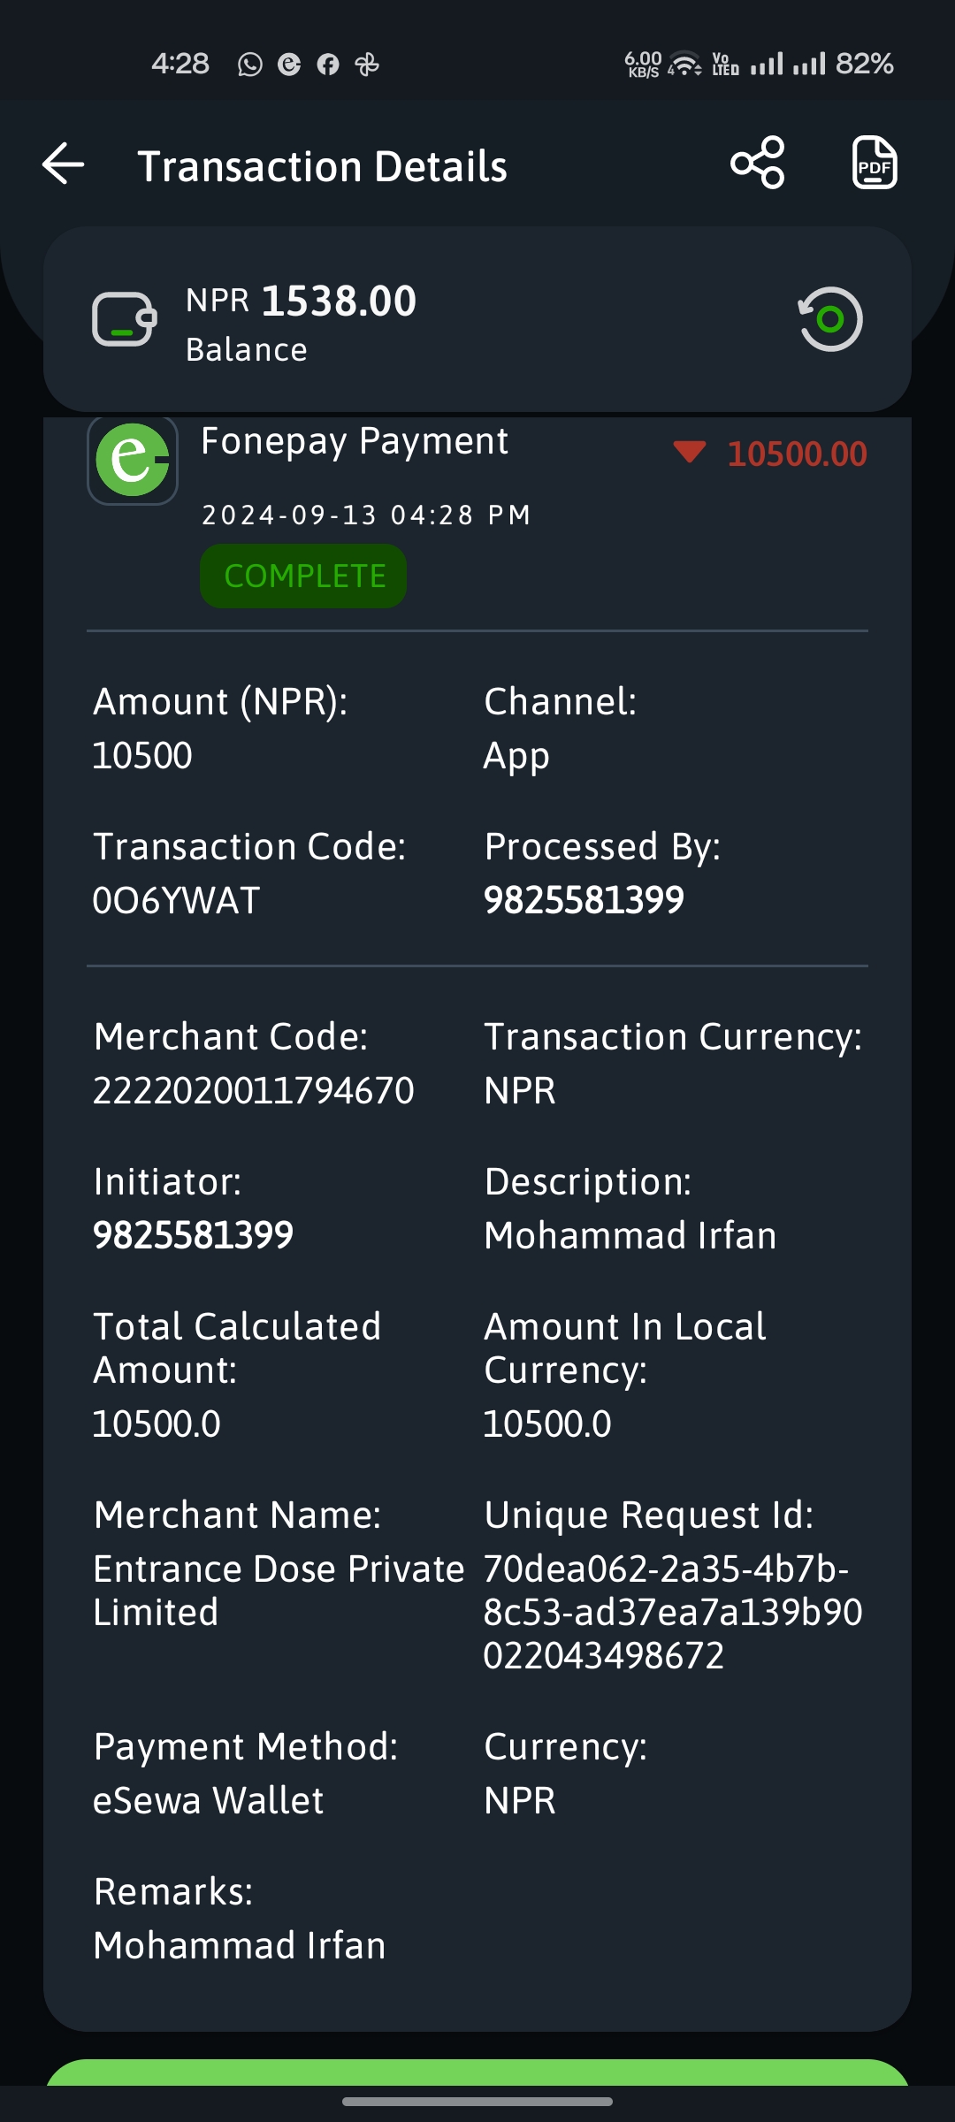Tap merchant name Entrance Dose Private Limited
The height and width of the screenshot is (2122, 955).
[x=278, y=1590]
